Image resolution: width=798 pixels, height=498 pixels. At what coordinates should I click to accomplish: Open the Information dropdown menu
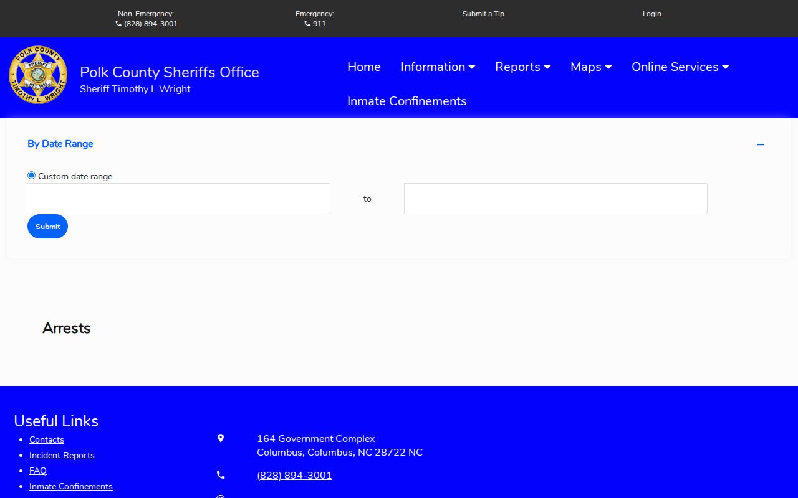pos(438,67)
